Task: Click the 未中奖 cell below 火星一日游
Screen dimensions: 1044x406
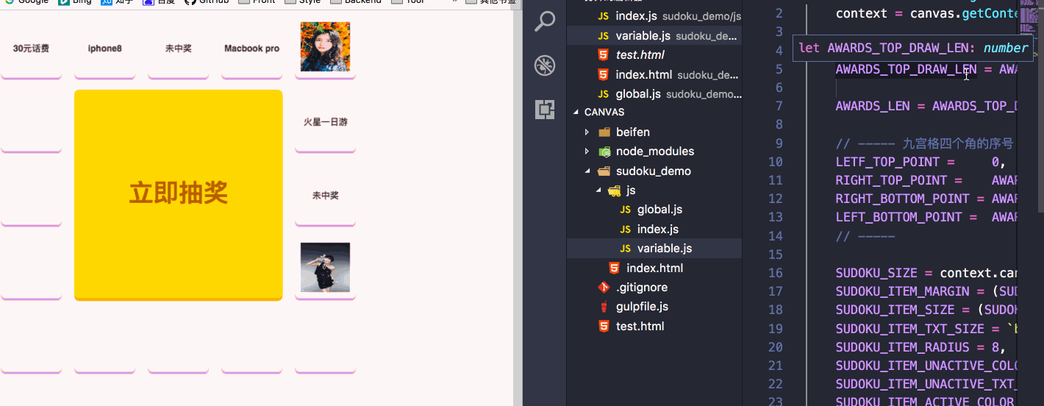Action: tap(325, 196)
